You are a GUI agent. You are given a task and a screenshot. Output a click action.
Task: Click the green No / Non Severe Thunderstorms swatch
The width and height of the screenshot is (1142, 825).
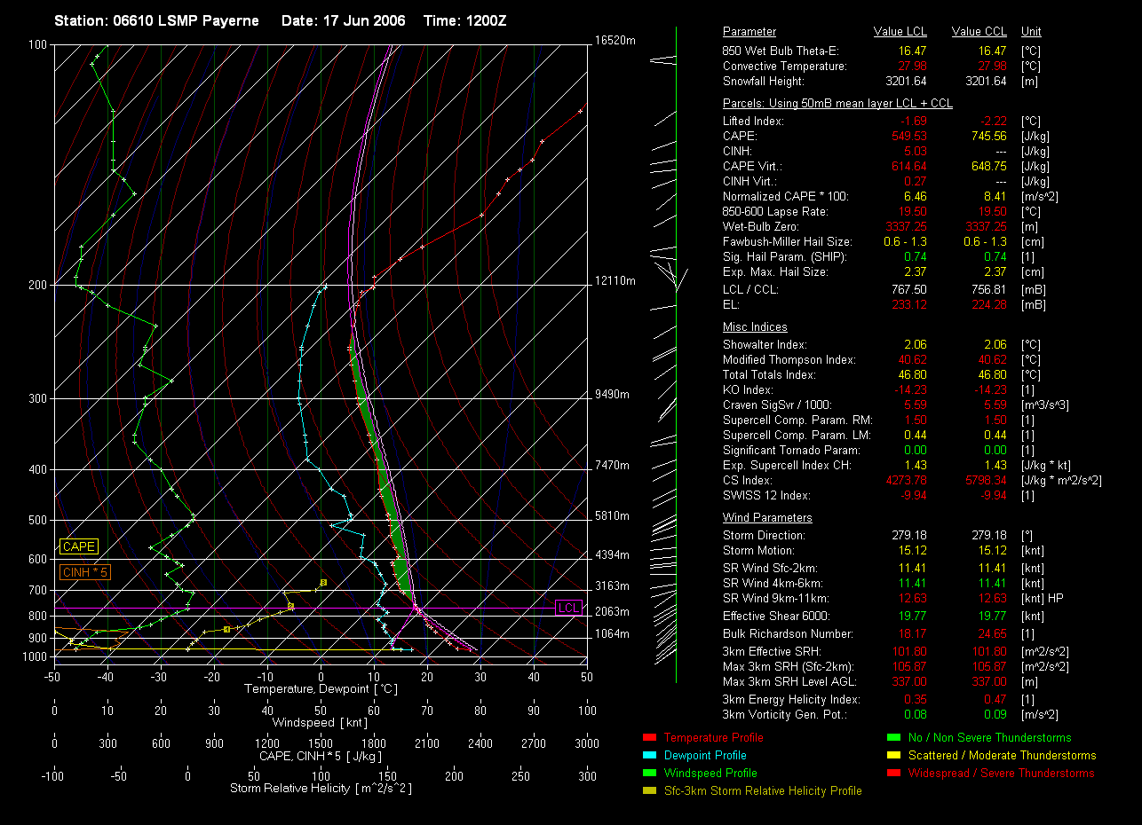pyautogui.click(x=893, y=738)
